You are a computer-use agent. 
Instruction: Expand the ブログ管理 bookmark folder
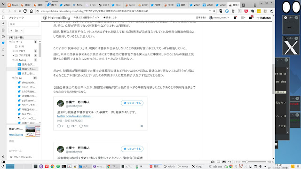click(x=13, y=55)
